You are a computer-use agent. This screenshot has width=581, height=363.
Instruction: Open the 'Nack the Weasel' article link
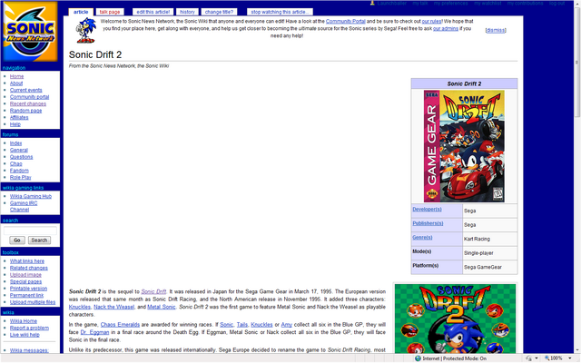pyautogui.click(x=113, y=307)
